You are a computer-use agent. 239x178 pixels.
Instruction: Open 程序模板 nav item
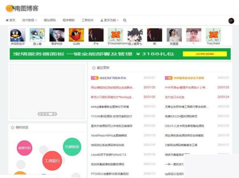tap(69, 20)
